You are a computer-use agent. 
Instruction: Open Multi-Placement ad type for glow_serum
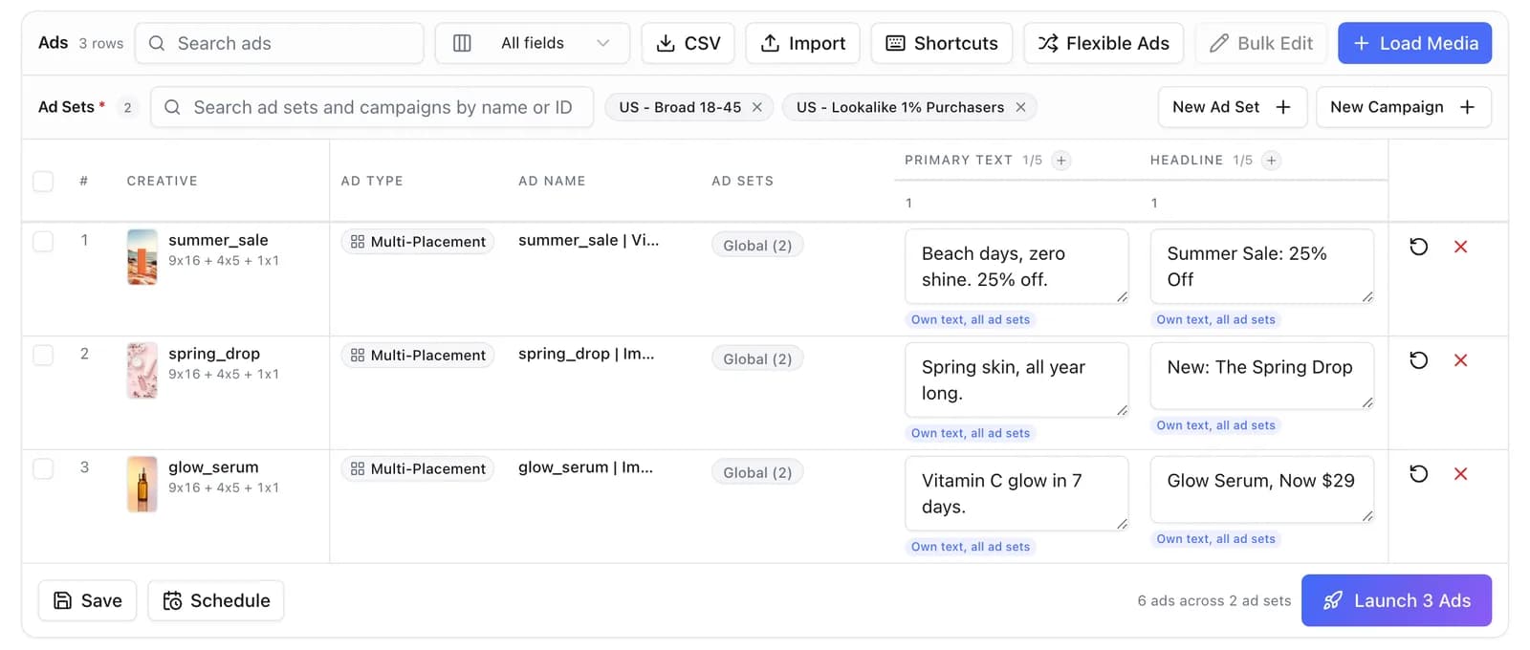click(418, 469)
